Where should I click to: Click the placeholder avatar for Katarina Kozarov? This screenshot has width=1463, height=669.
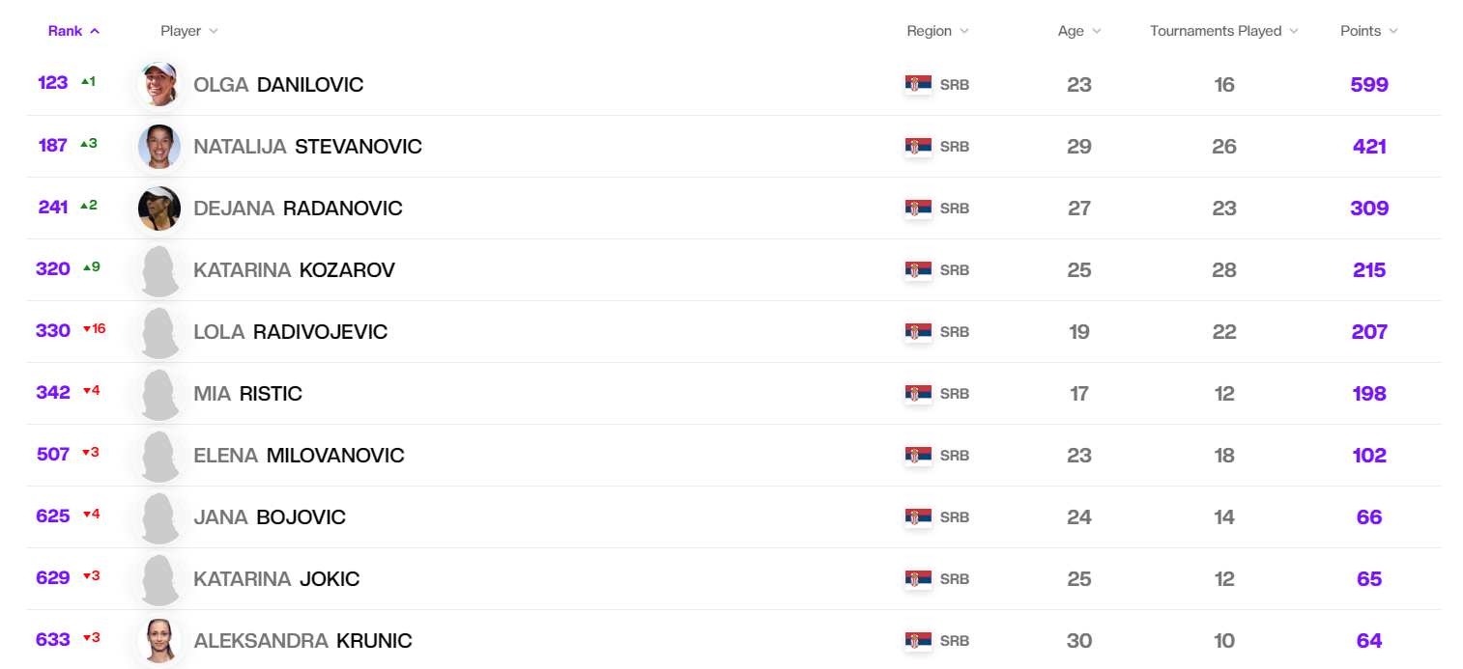click(x=159, y=270)
